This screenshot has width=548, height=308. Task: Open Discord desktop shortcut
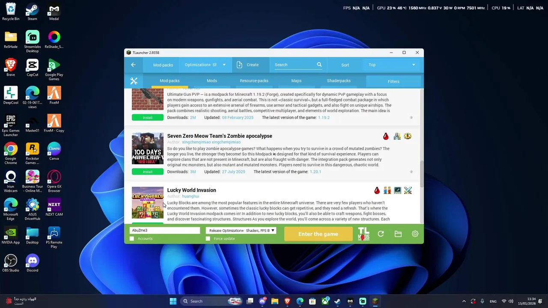click(32, 263)
